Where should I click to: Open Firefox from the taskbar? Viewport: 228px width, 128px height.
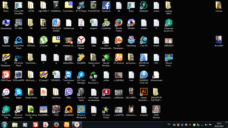56,125
